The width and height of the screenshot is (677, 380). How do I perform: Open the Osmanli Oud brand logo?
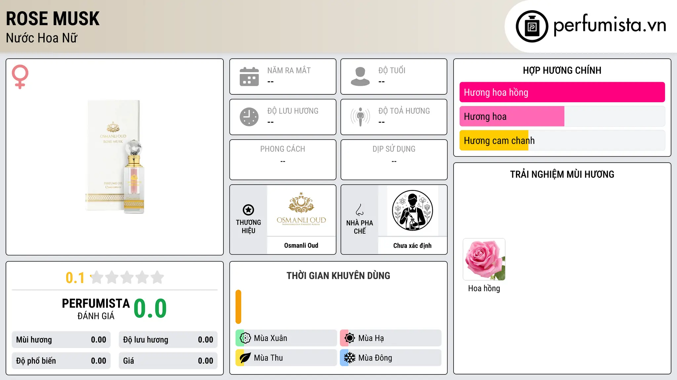pos(301,210)
